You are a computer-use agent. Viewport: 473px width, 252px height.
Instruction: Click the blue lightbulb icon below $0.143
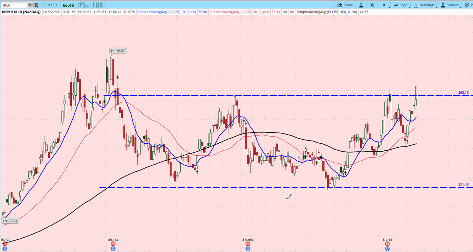[113, 249]
